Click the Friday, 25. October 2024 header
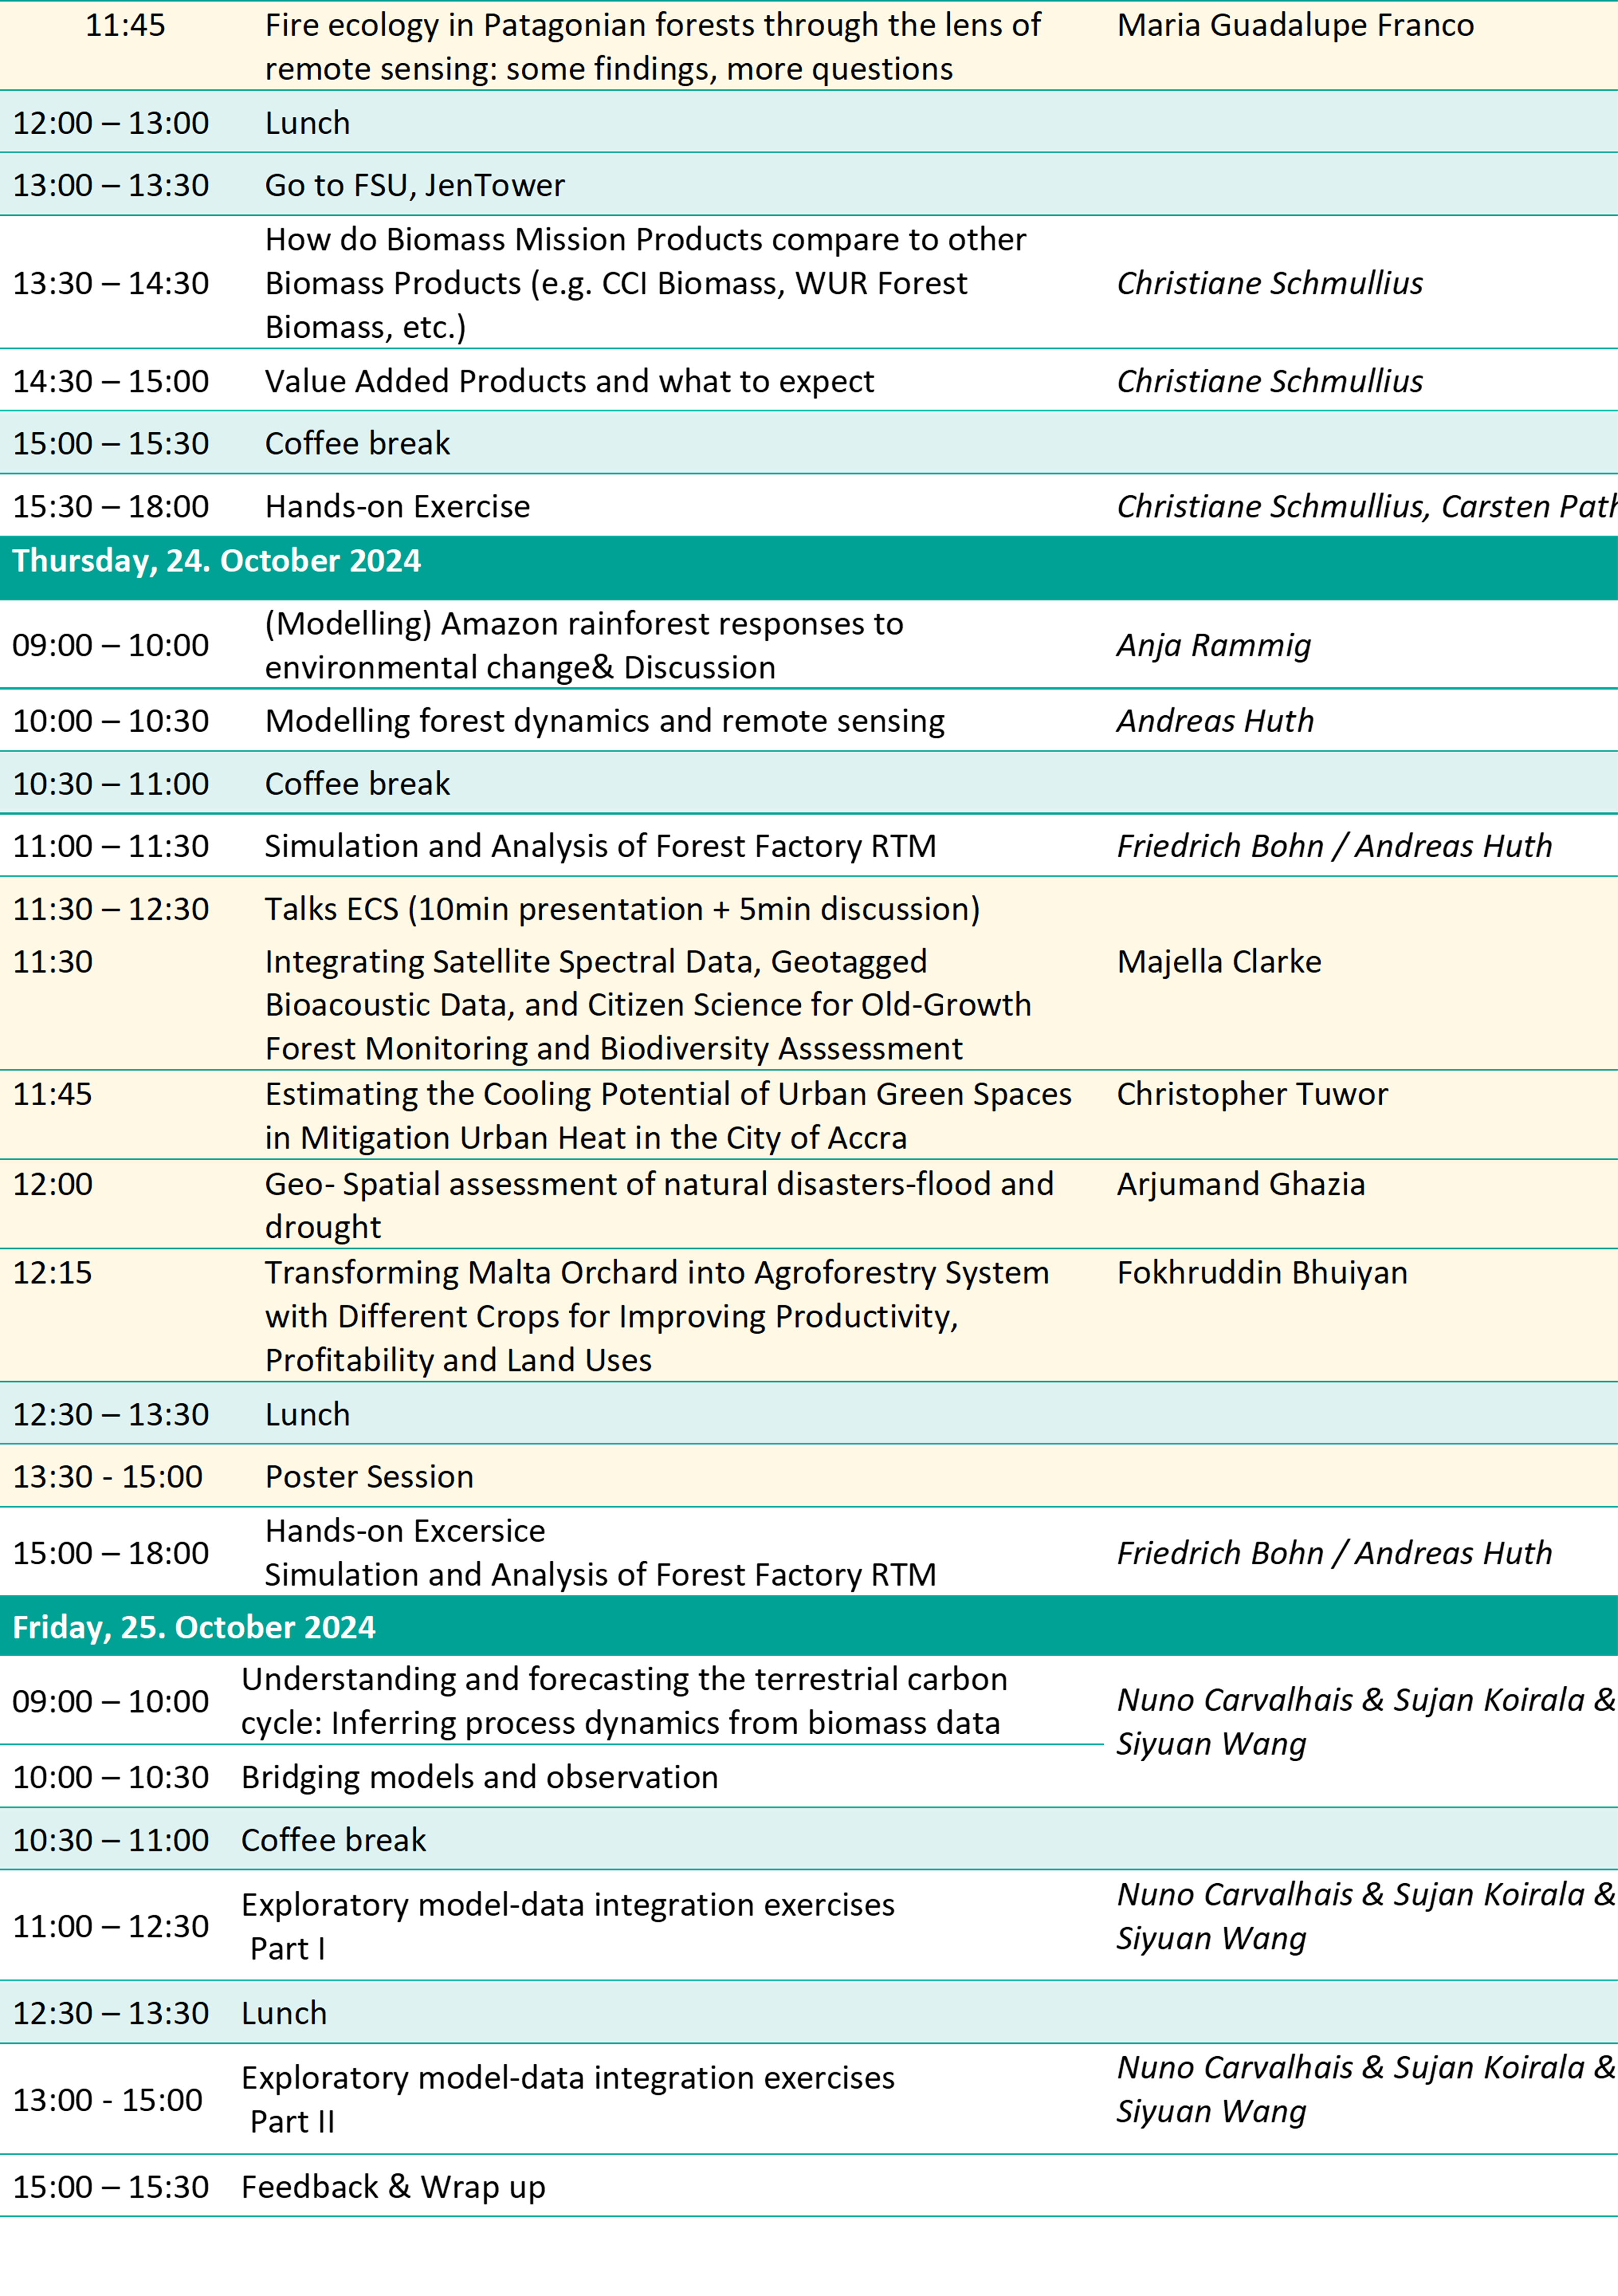The height and width of the screenshot is (2296, 1618). [194, 1627]
